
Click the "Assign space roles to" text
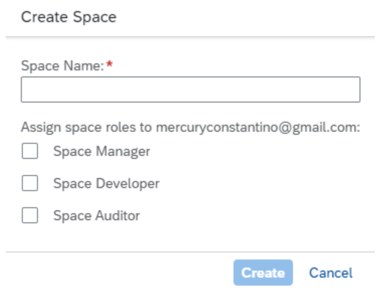click(87, 127)
